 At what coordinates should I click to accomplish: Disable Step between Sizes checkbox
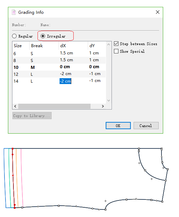(116, 44)
